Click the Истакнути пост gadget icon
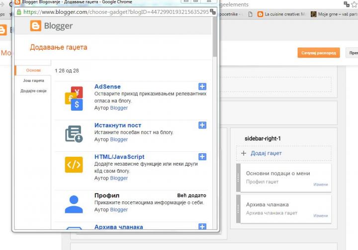 74,134
